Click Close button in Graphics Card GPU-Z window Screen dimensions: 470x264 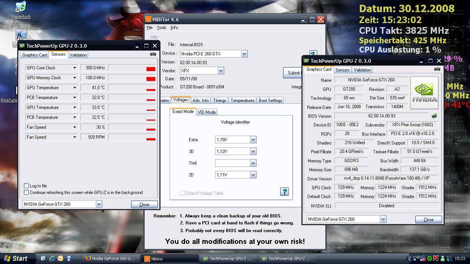pyautogui.click(x=429, y=220)
